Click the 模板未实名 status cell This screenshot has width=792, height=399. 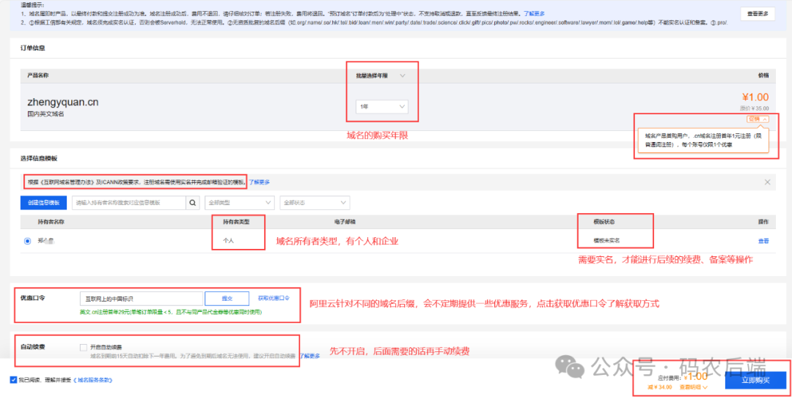pos(606,241)
